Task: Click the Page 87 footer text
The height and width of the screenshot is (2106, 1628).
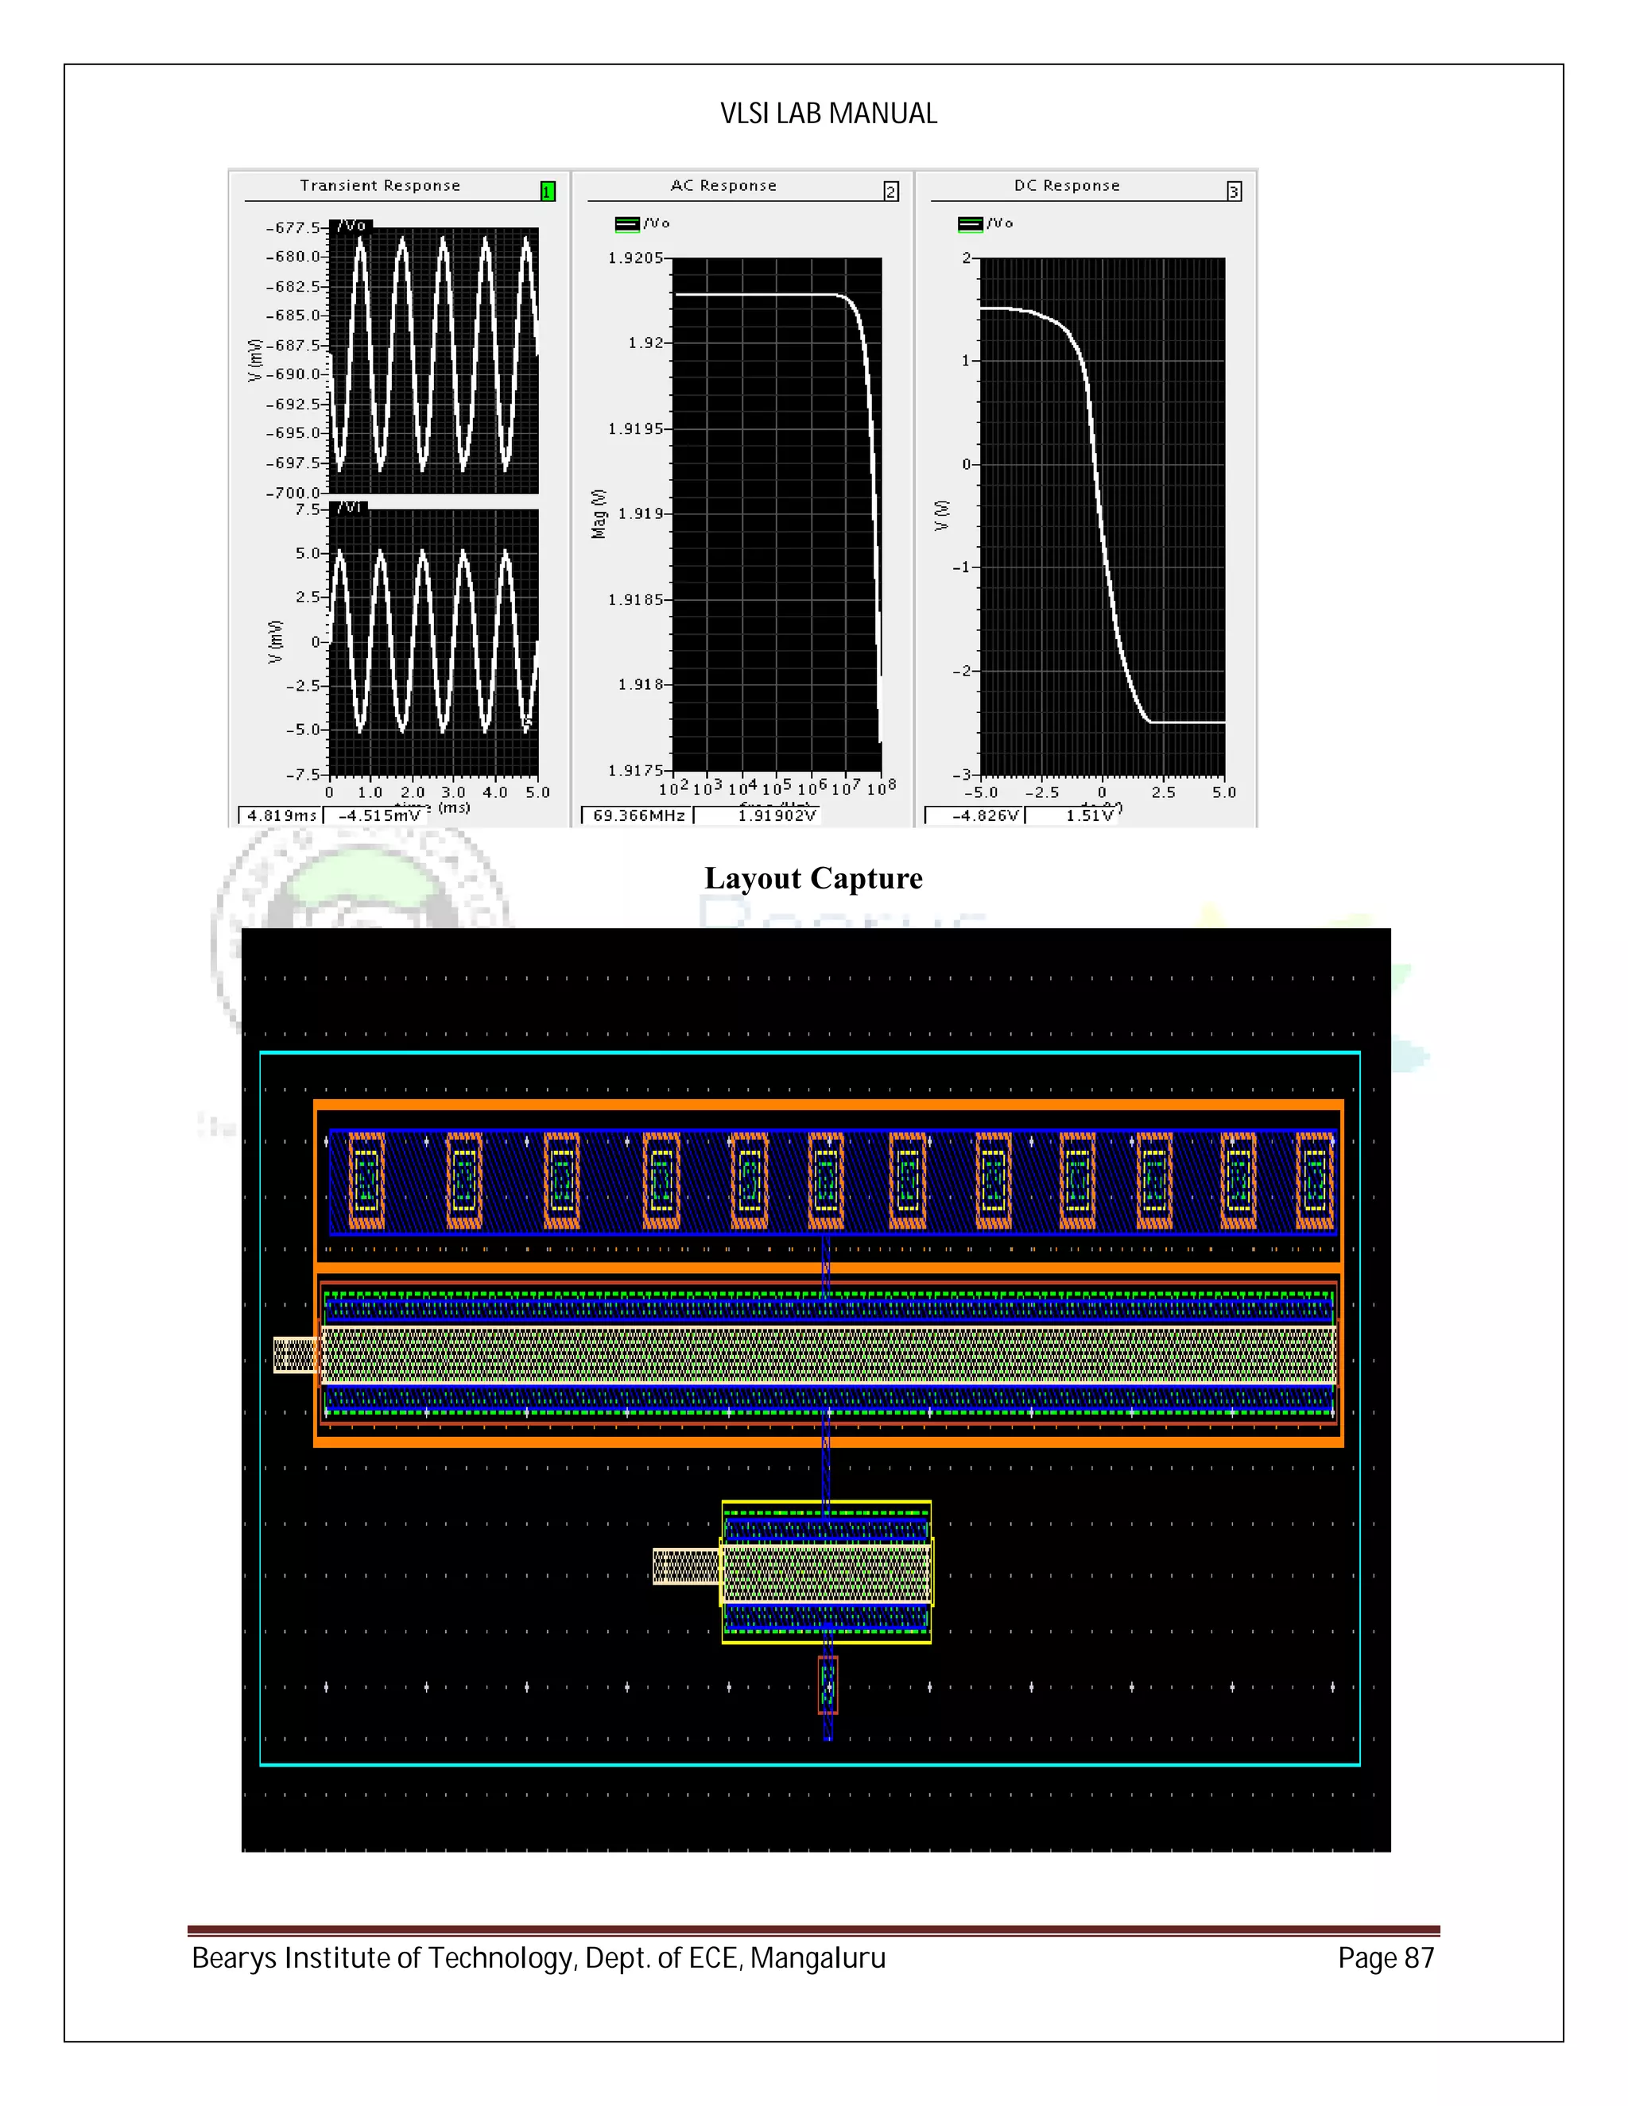Action: pyautogui.click(x=1386, y=1958)
